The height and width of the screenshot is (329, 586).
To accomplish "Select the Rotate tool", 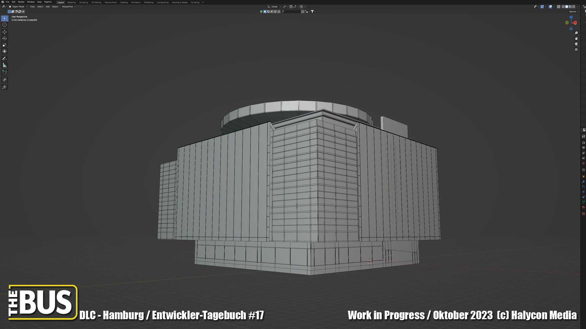I will pos(5,39).
